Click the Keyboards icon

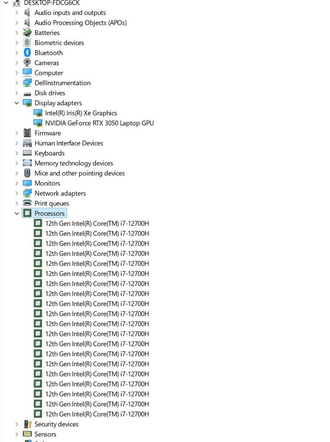pos(27,153)
